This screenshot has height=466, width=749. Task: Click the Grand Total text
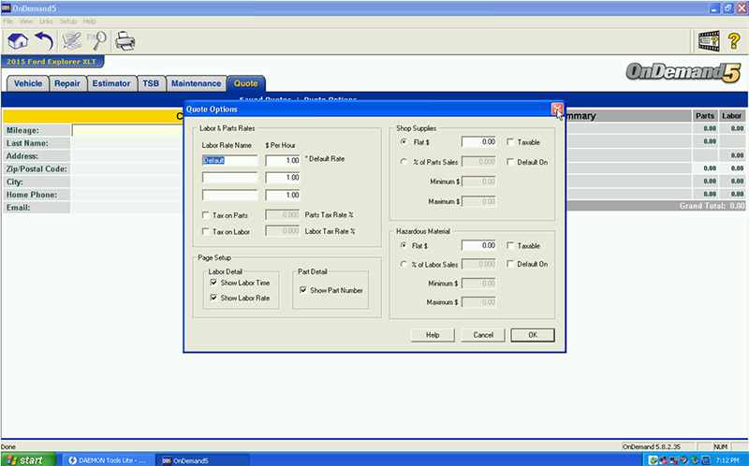[x=712, y=206]
